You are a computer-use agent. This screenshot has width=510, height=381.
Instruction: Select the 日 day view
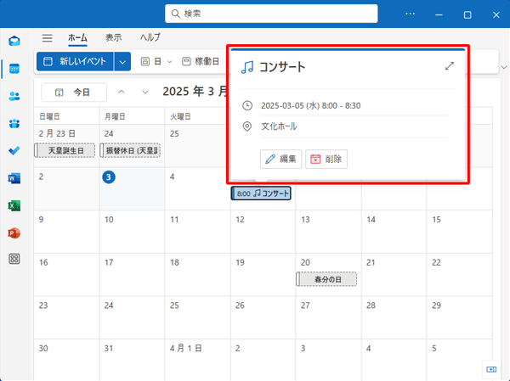tap(151, 61)
